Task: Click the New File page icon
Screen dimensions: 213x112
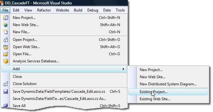Action: (x=5, y=32)
